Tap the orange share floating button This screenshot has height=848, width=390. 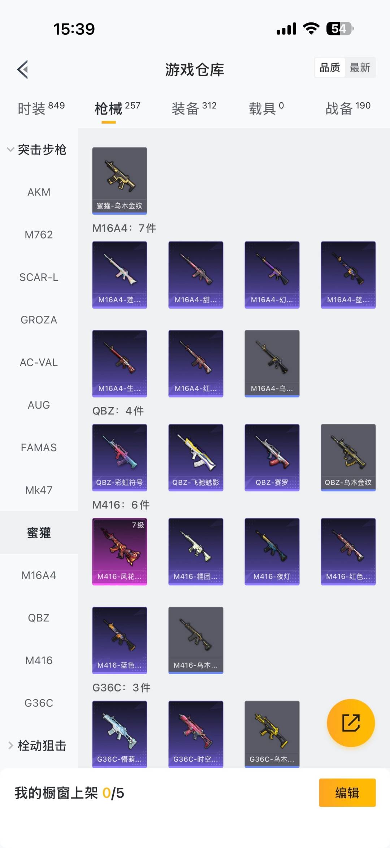(351, 723)
